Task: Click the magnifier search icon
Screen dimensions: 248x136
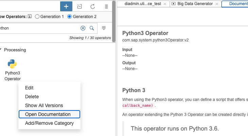Action: [92, 28]
